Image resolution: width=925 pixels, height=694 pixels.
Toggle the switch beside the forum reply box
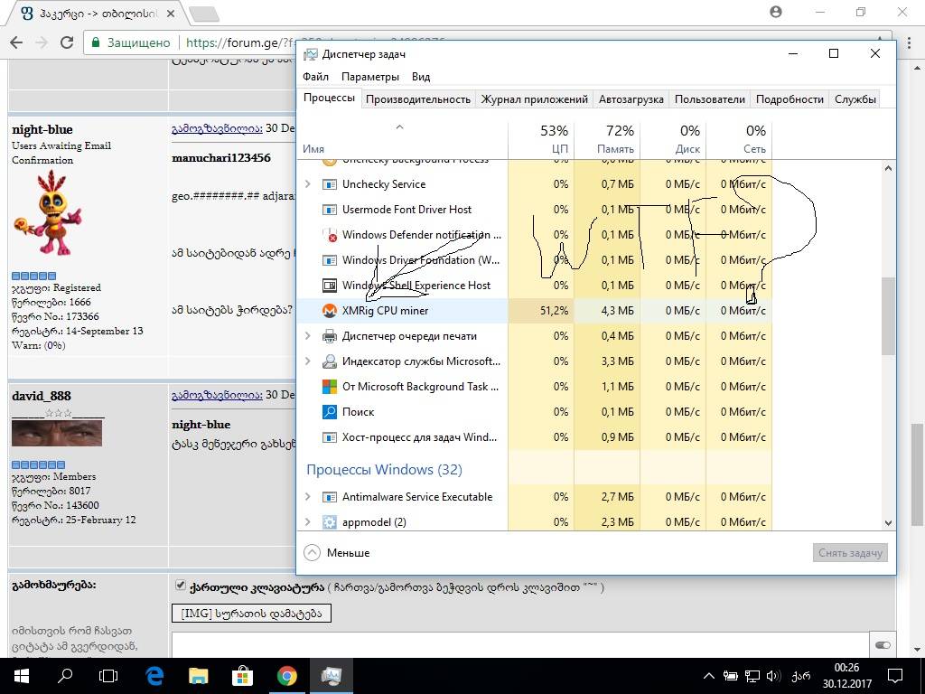pyautogui.click(x=883, y=645)
